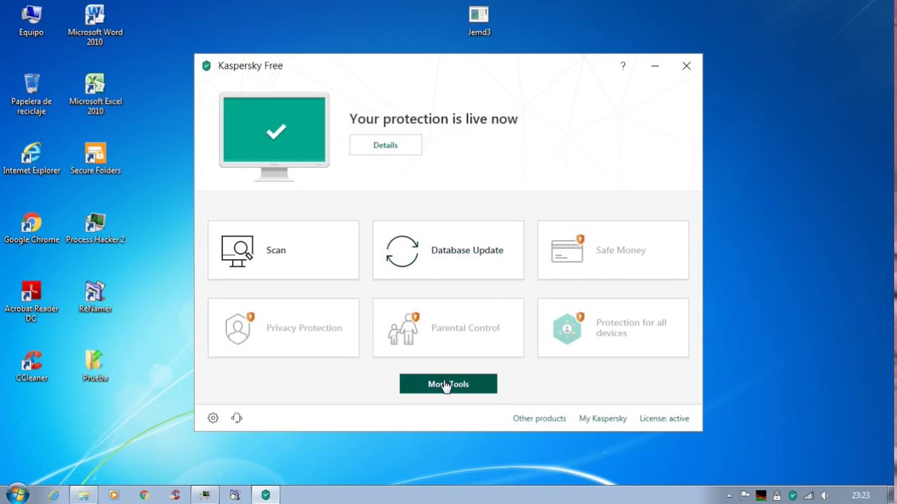
Task: Select the Internet Explorer desktop icon
Action: coord(32,158)
